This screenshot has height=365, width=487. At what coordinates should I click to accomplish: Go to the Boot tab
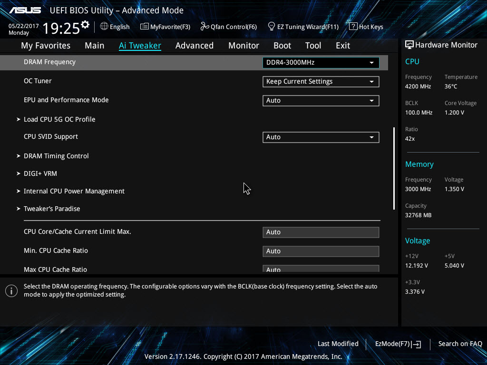tap(282, 46)
